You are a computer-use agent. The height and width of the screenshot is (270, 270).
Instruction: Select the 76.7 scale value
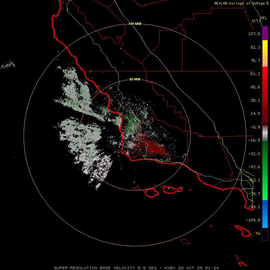pyautogui.click(x=255, y=60)
